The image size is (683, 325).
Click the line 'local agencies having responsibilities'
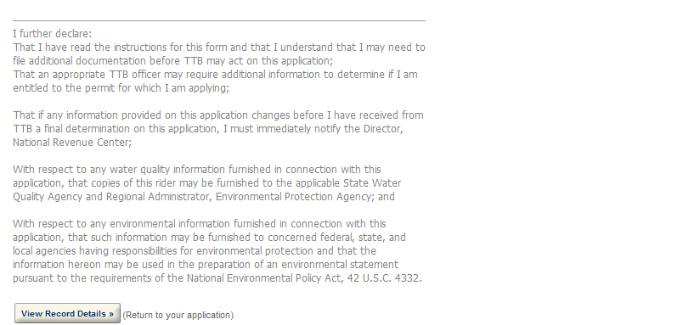pyautogui.click(x=195, y=251)
